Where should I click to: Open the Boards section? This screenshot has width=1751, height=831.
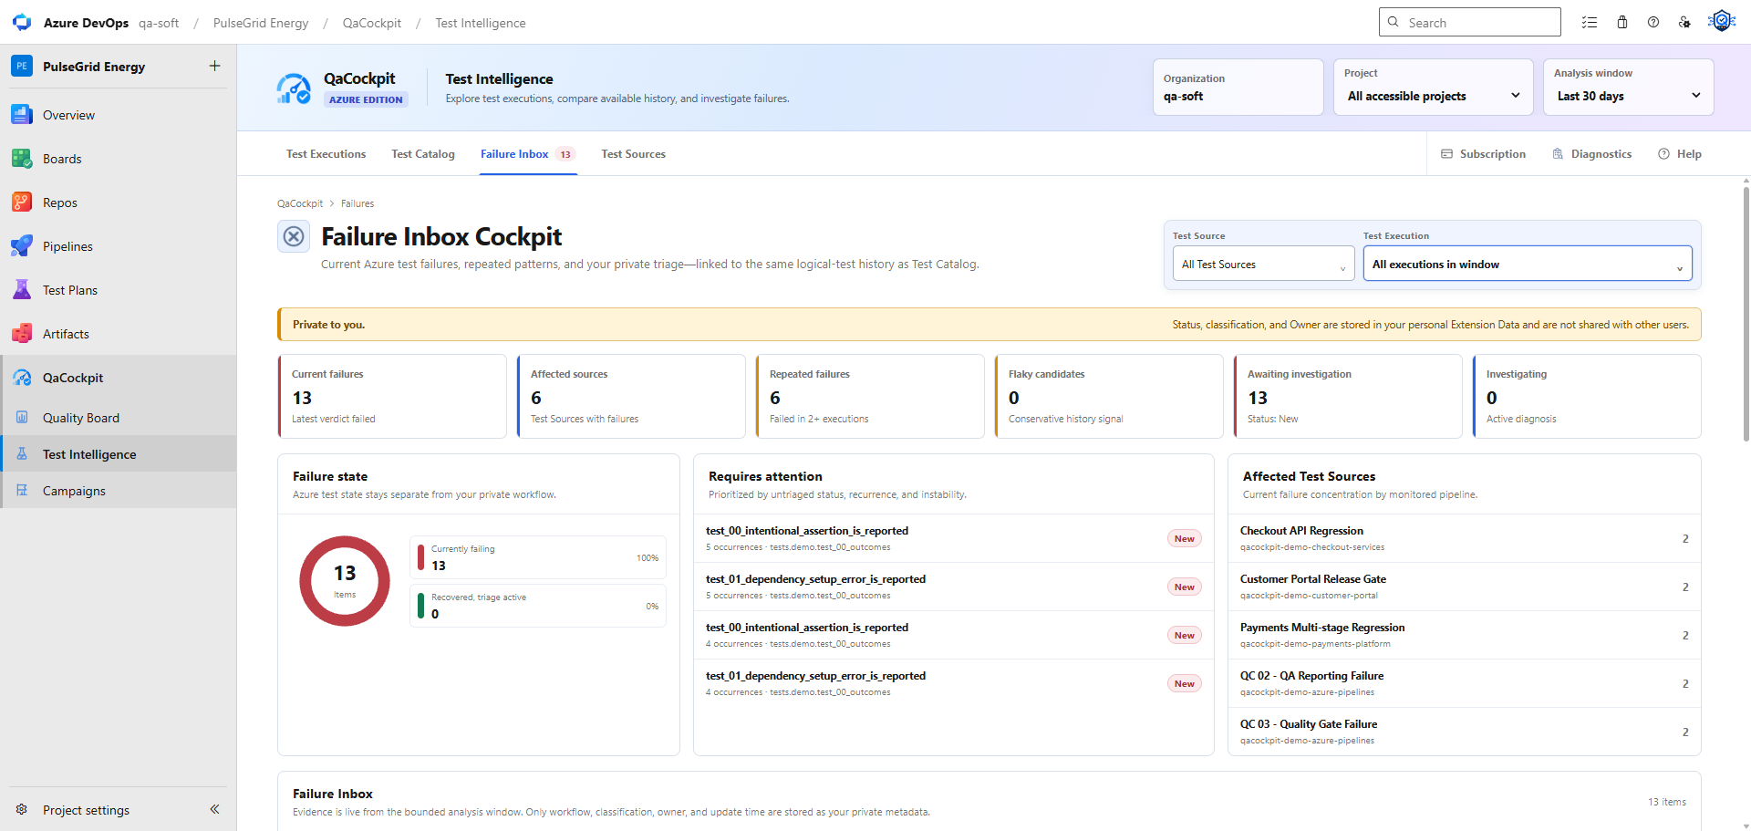(119, 159)
